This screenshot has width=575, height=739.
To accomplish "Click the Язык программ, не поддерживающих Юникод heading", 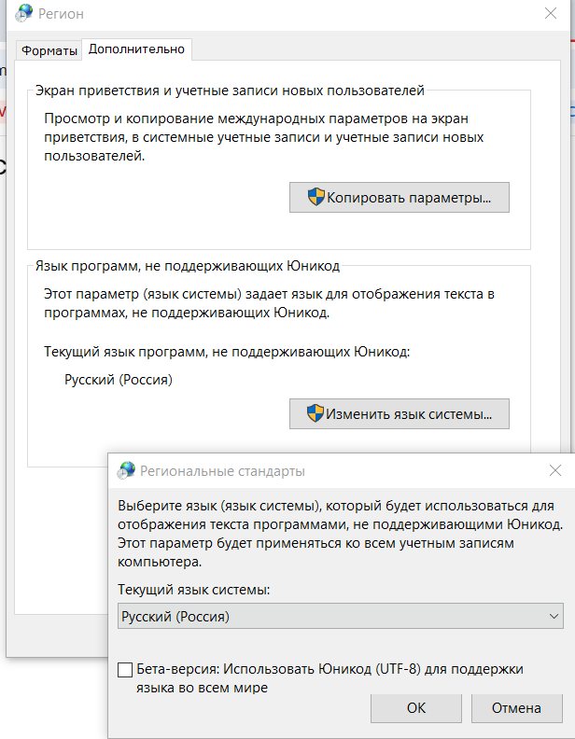I will tap(188, 266).
